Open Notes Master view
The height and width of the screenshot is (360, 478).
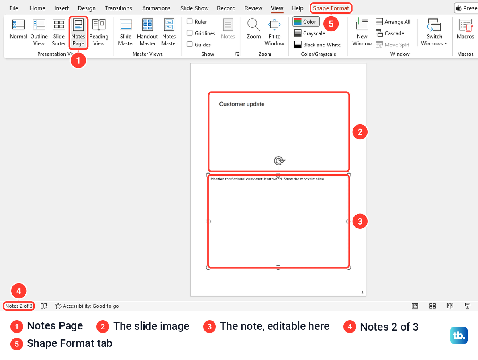click(x=169, y=32)
